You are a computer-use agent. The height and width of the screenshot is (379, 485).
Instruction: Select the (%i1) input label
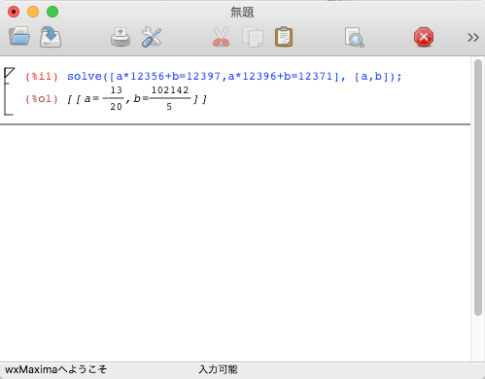42,77
